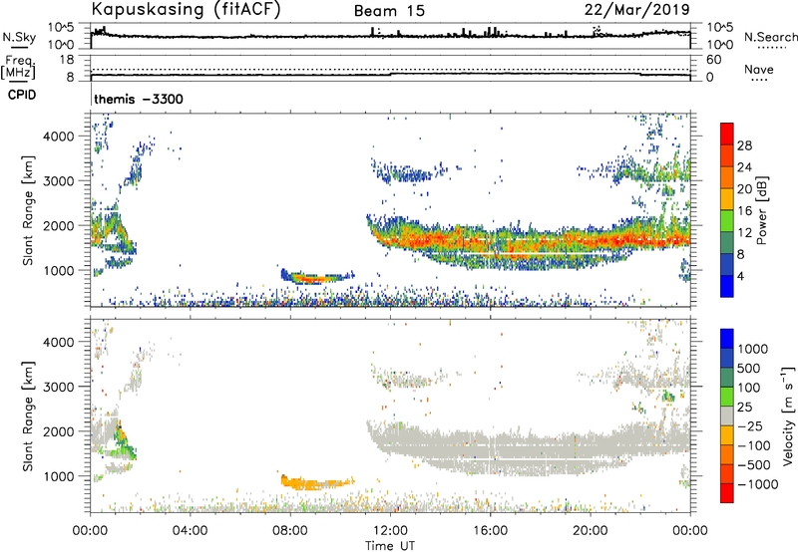798x552 pixels.
Task: Click the 28 tick on power colorbar
Action: pyautogui.click(x=744, y=145)
